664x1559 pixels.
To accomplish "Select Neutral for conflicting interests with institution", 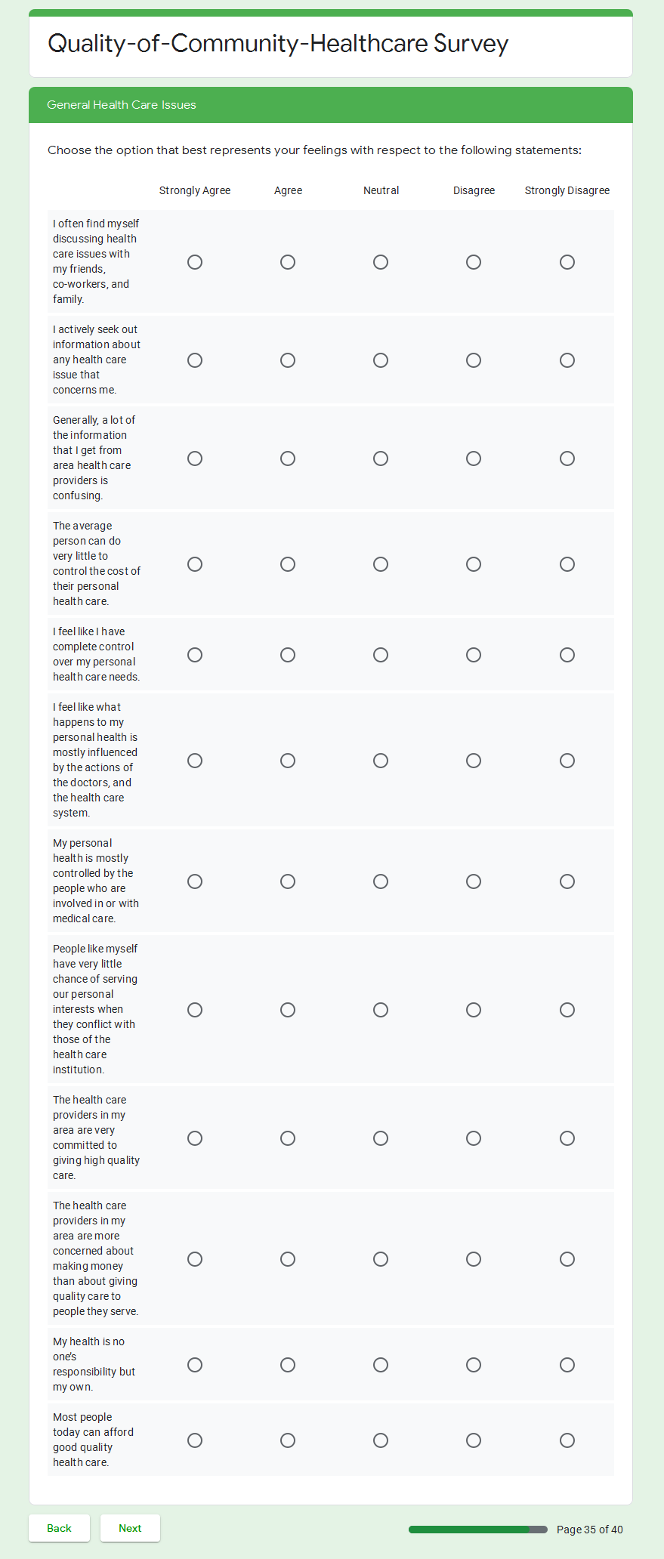I will 381,1010.
